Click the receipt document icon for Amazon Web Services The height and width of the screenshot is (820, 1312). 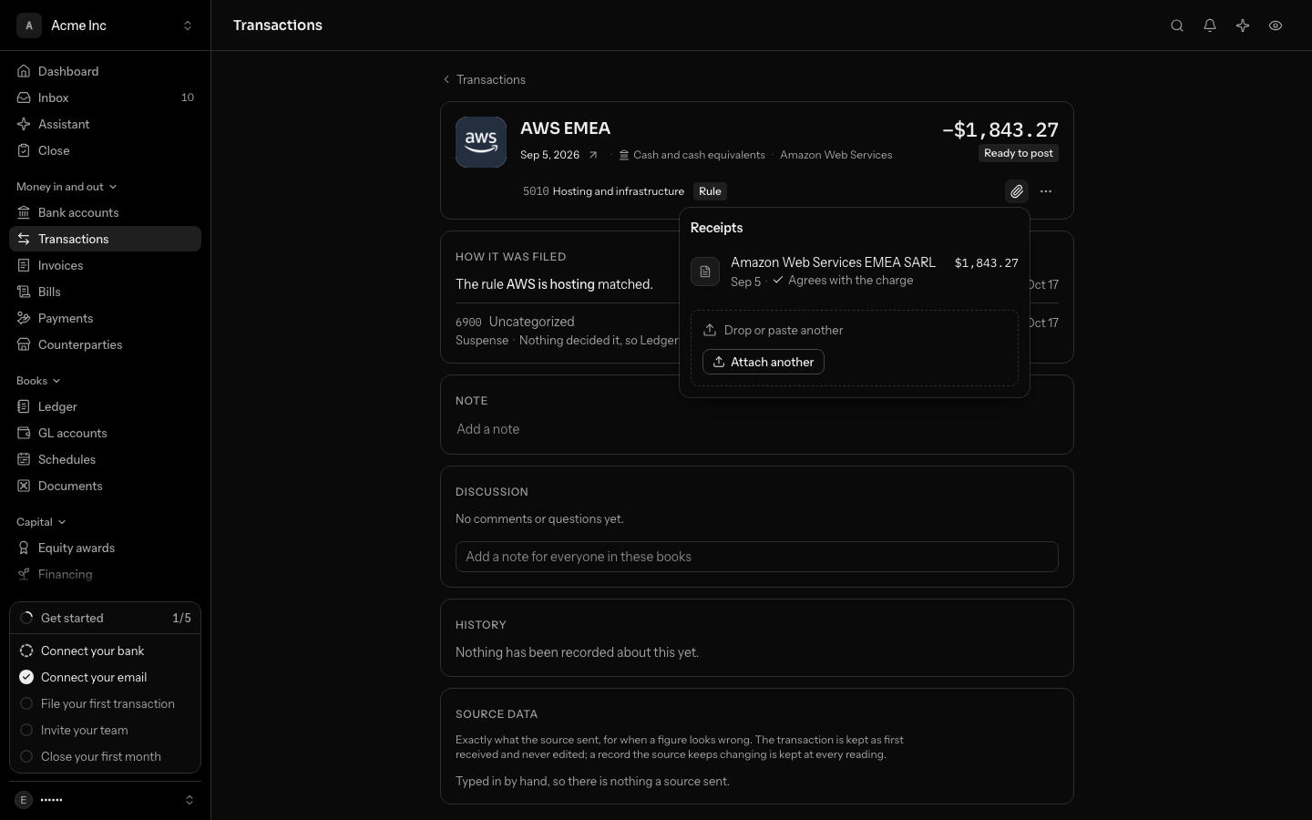[705, 272]
